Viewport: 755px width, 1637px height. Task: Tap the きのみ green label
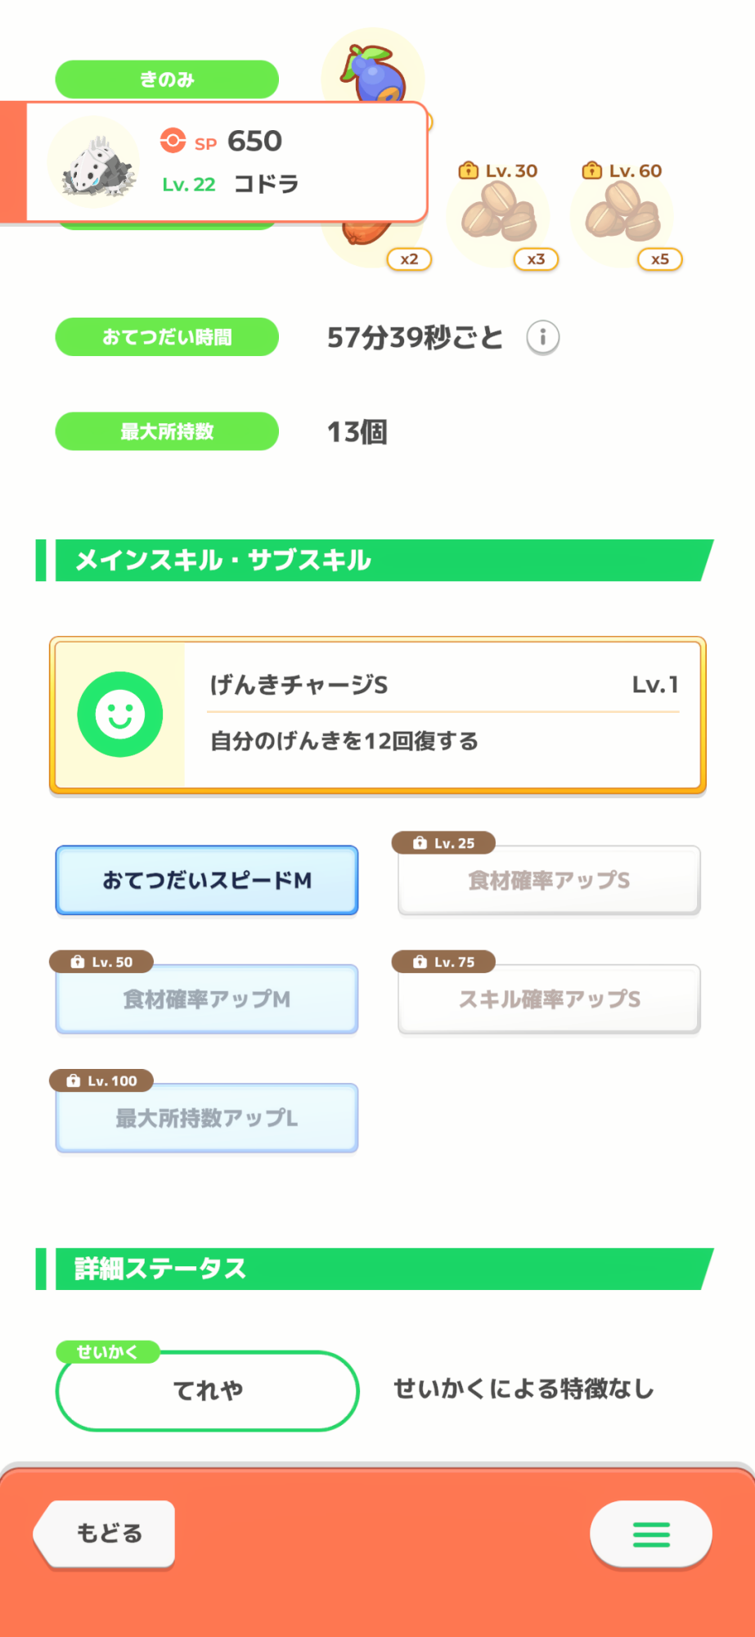pos(167,79)
